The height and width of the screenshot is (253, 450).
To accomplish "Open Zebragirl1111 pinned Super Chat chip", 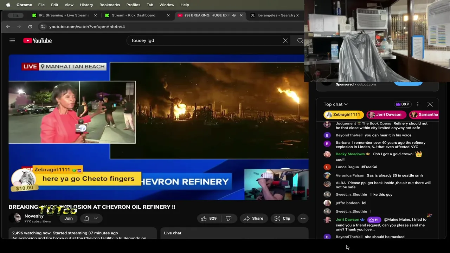I will 343,115.
